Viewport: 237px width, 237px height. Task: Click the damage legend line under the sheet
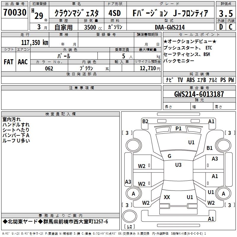pos(104,233)
